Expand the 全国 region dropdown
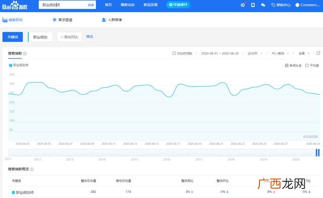 coord(304,53)
